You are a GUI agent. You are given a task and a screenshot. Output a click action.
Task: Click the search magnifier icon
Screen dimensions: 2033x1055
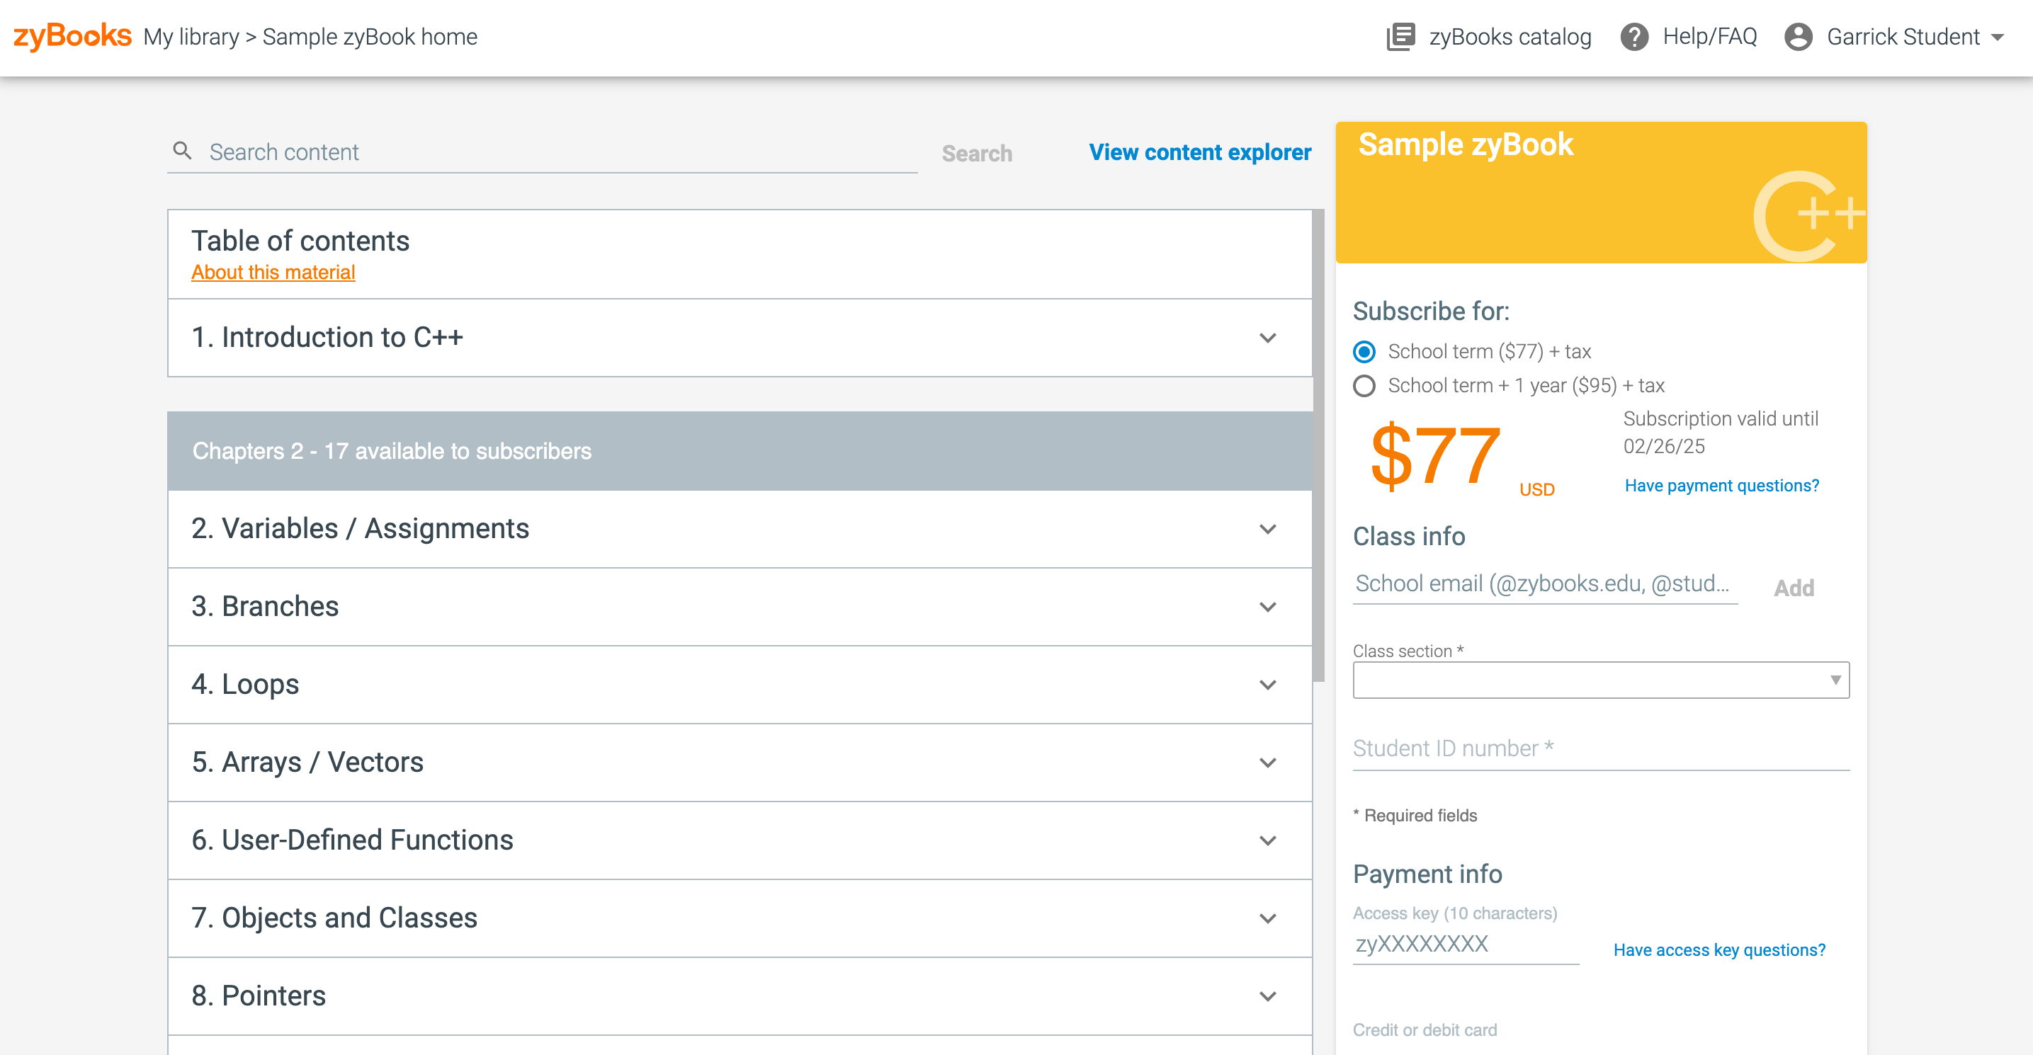[182, 150]
